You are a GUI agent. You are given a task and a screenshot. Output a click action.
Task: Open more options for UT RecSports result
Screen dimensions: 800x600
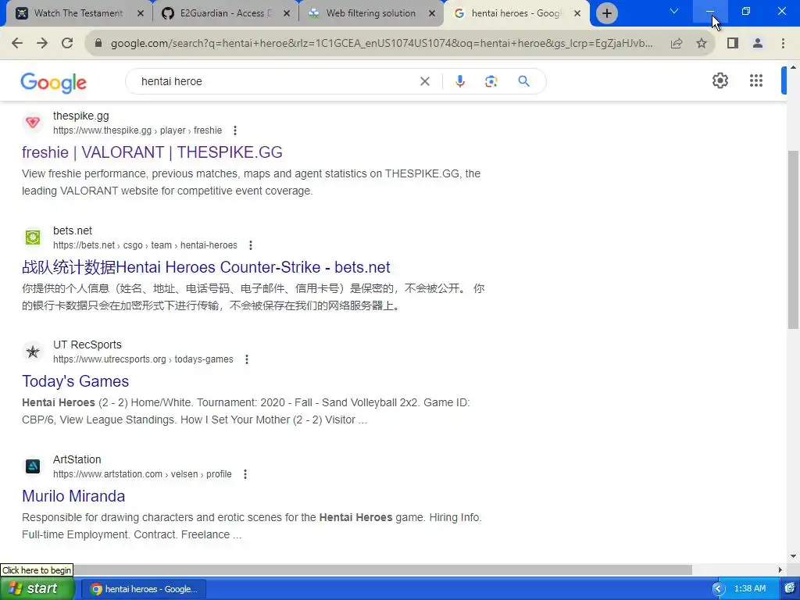[x=246, y=359]
